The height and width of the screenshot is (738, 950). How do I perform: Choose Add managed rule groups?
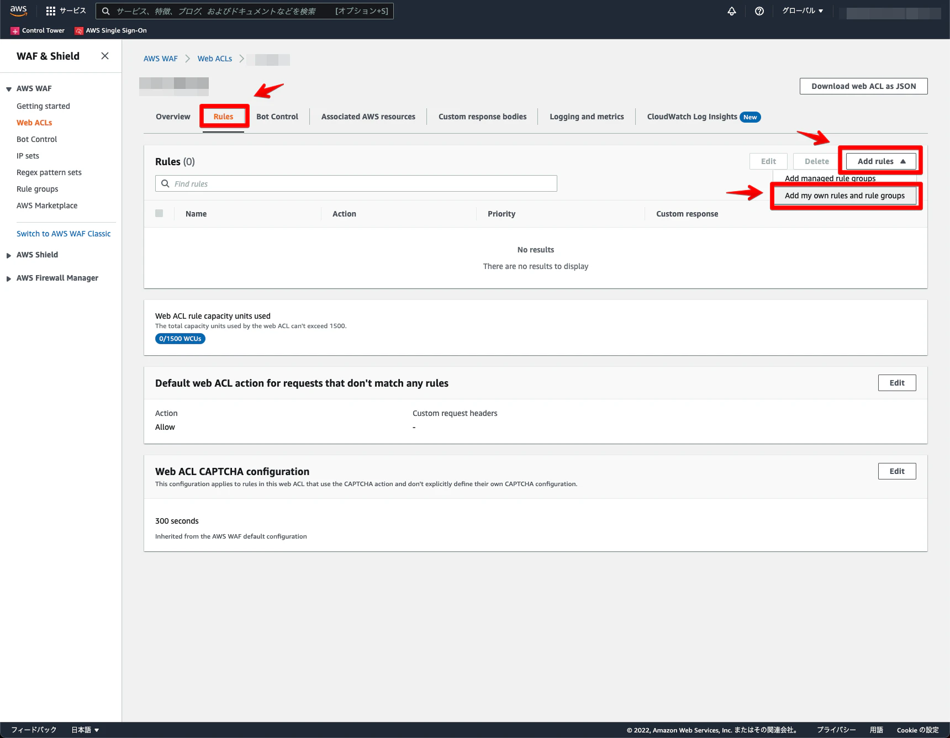(x=830, y=178)
